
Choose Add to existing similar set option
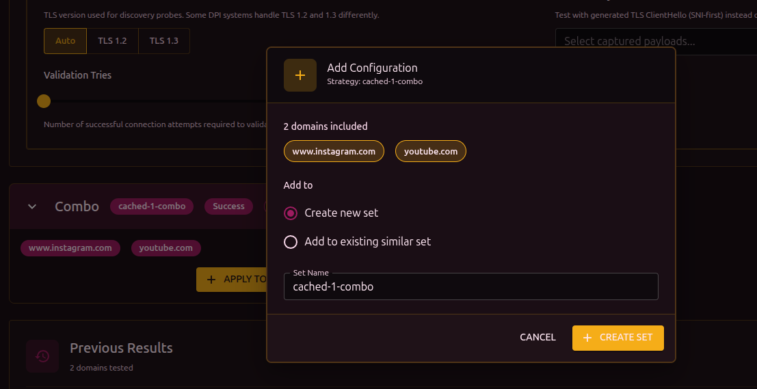(291, 242)
